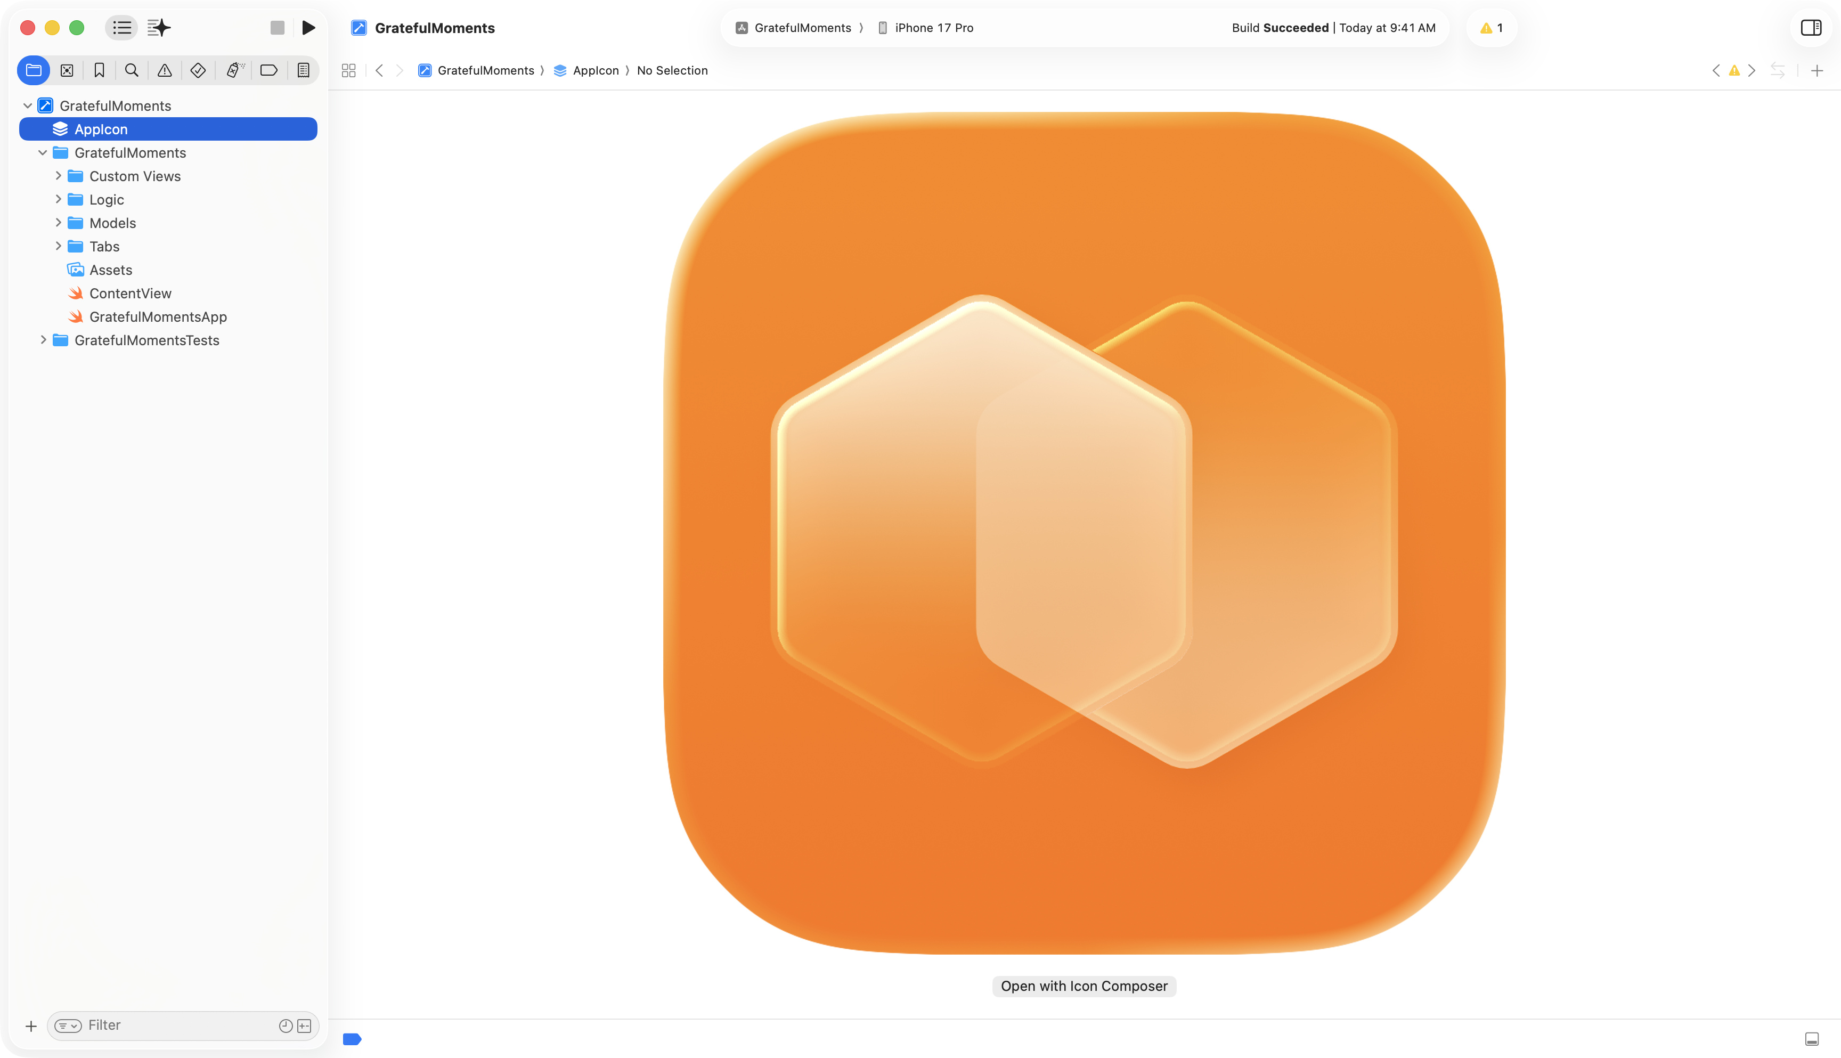Click the AppIcon preview image
The image size is (1841, 1058).
click(x=1084, y=533)
